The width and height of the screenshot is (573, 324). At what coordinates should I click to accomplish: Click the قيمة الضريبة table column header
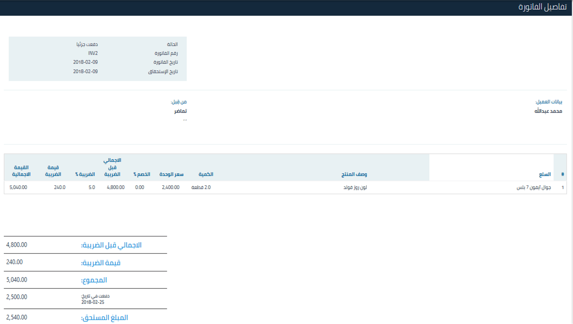[53, 171]
